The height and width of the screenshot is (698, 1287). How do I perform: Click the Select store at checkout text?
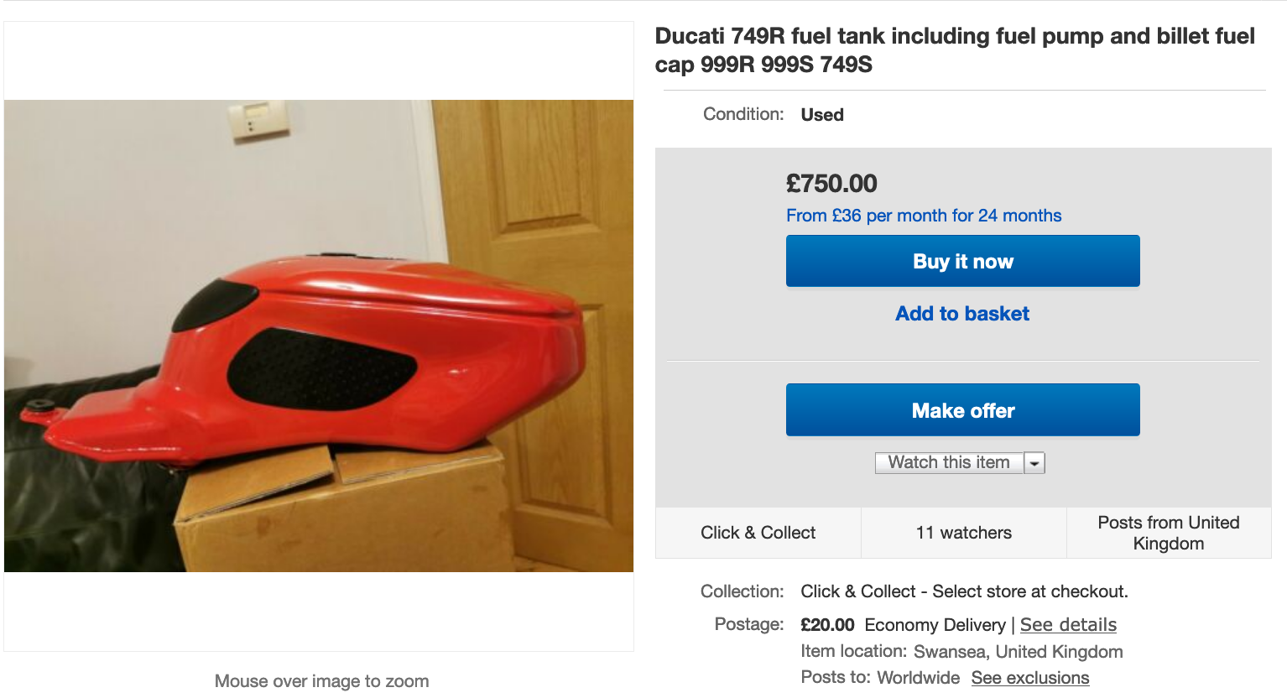point(1030,591)
